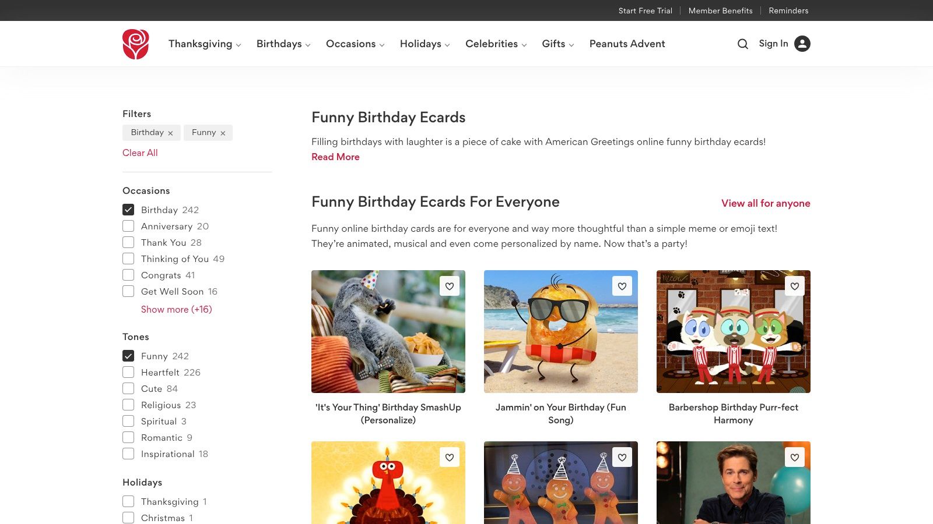Viewport: 933px width, 524px height.
Task: Open the Peanuts Advent menu item
Action: click(627, 44)
